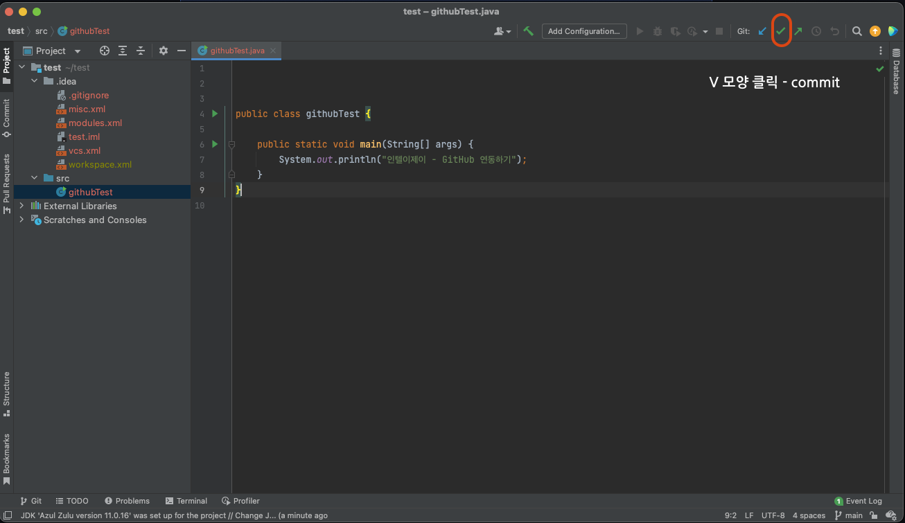Open the Code With Me user dropdown
This screenshot has height=523, width=905.
tap(502, 31)
